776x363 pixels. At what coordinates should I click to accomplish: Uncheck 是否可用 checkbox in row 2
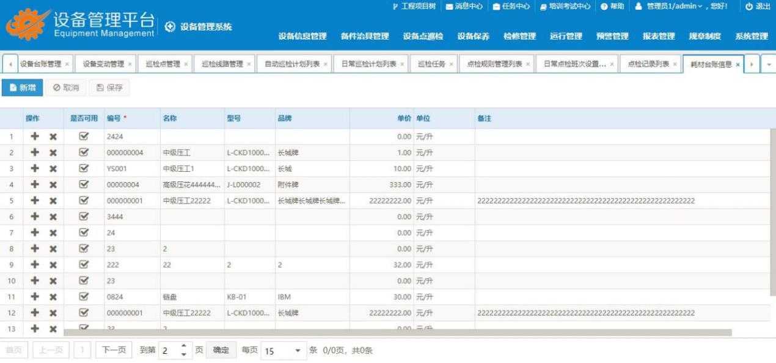point(84,153)
